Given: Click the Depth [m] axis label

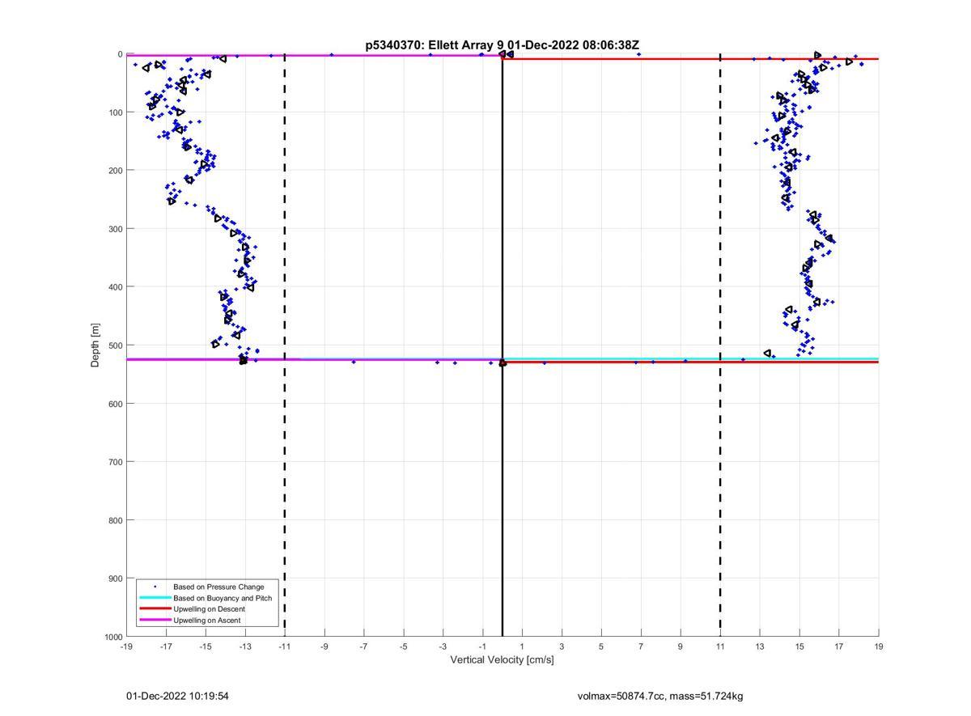Looking at the screenshot, I should 95,345.
